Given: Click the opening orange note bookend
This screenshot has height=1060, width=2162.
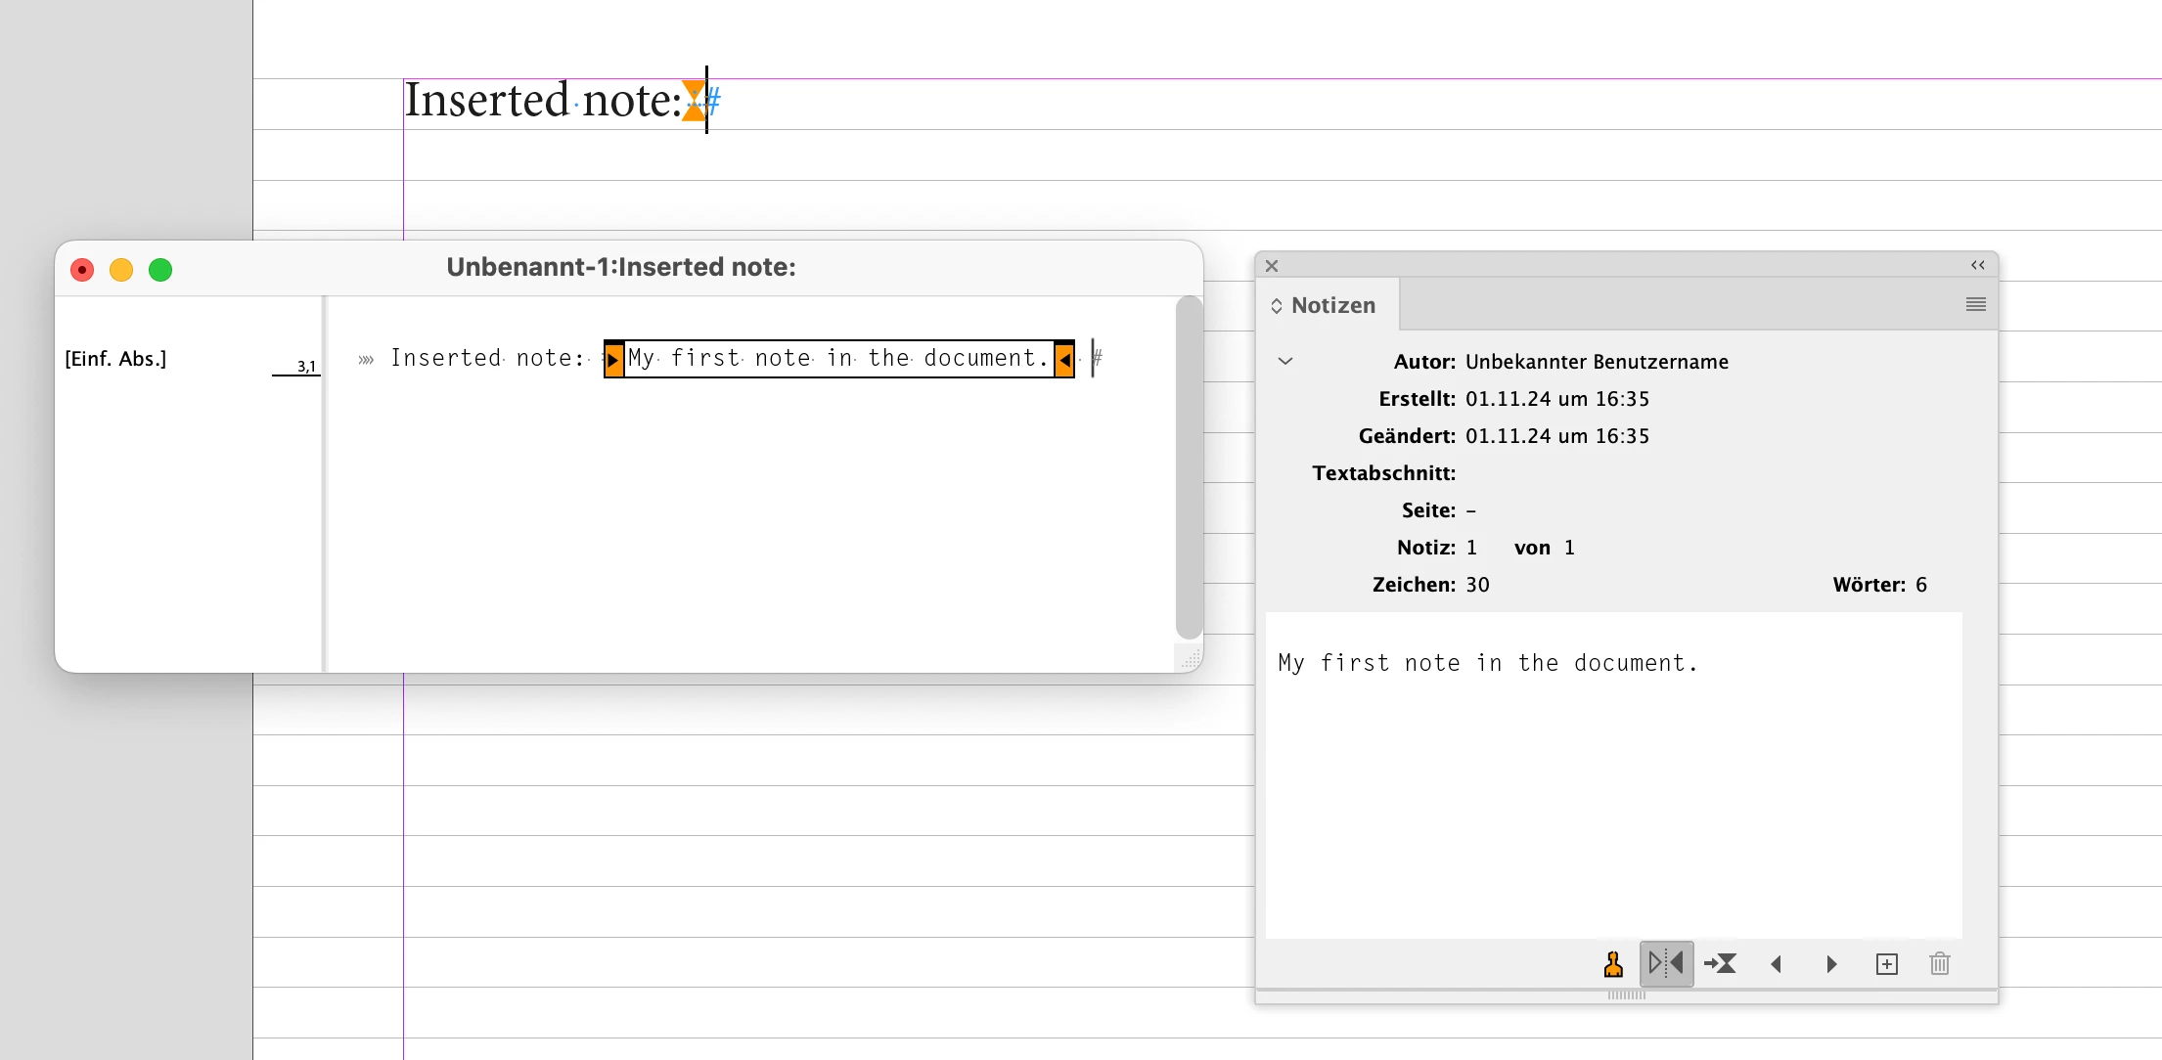Looking at the screenshot, I should (613, 359).
